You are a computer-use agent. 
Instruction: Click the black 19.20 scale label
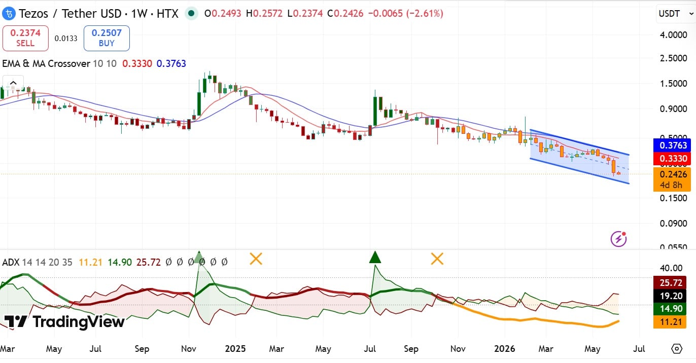[x=670, y=296]
